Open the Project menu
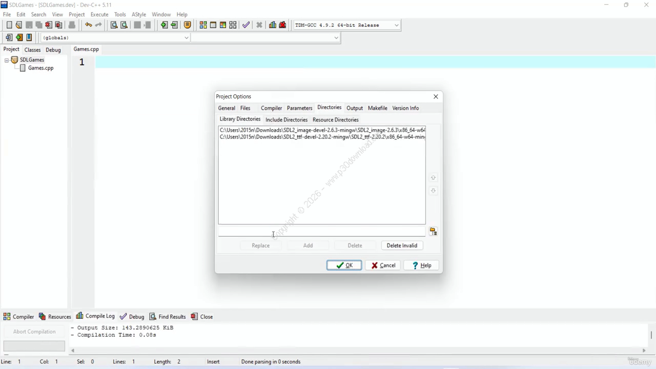 click(x=77, y=14)
